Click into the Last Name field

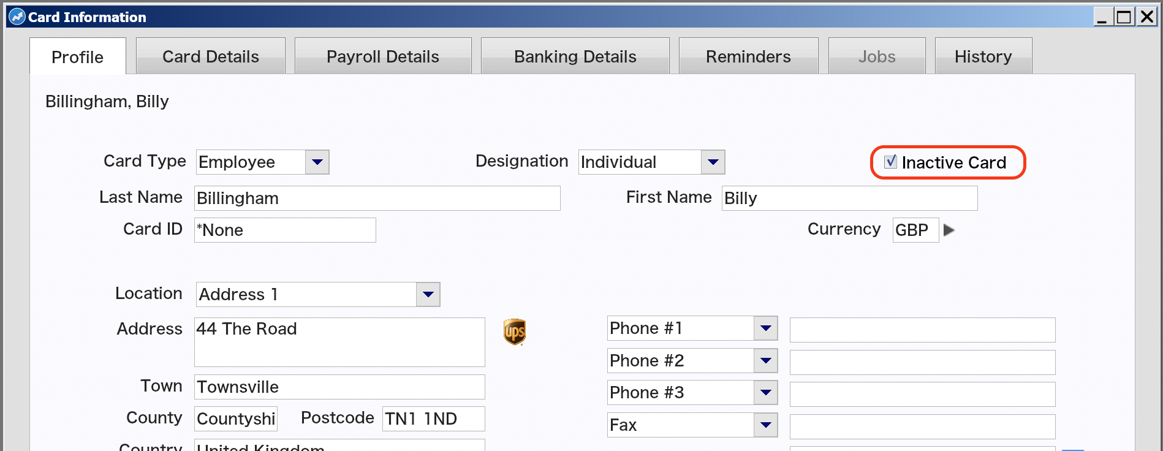pos(377,198)
